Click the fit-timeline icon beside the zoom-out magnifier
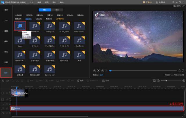Image resolution: width=186 pixels, height=118 pixels. tap(154, 81)
